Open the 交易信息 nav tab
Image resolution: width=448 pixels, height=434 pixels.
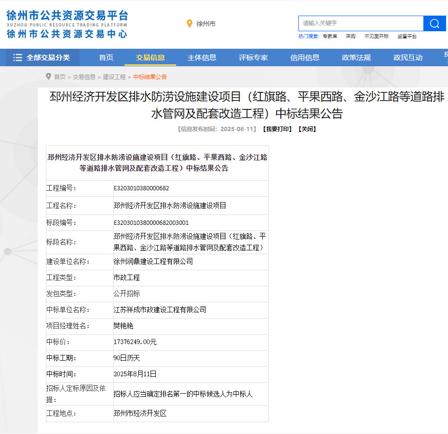150,58
